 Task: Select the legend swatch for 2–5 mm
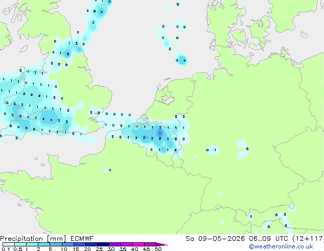(44, 244)
